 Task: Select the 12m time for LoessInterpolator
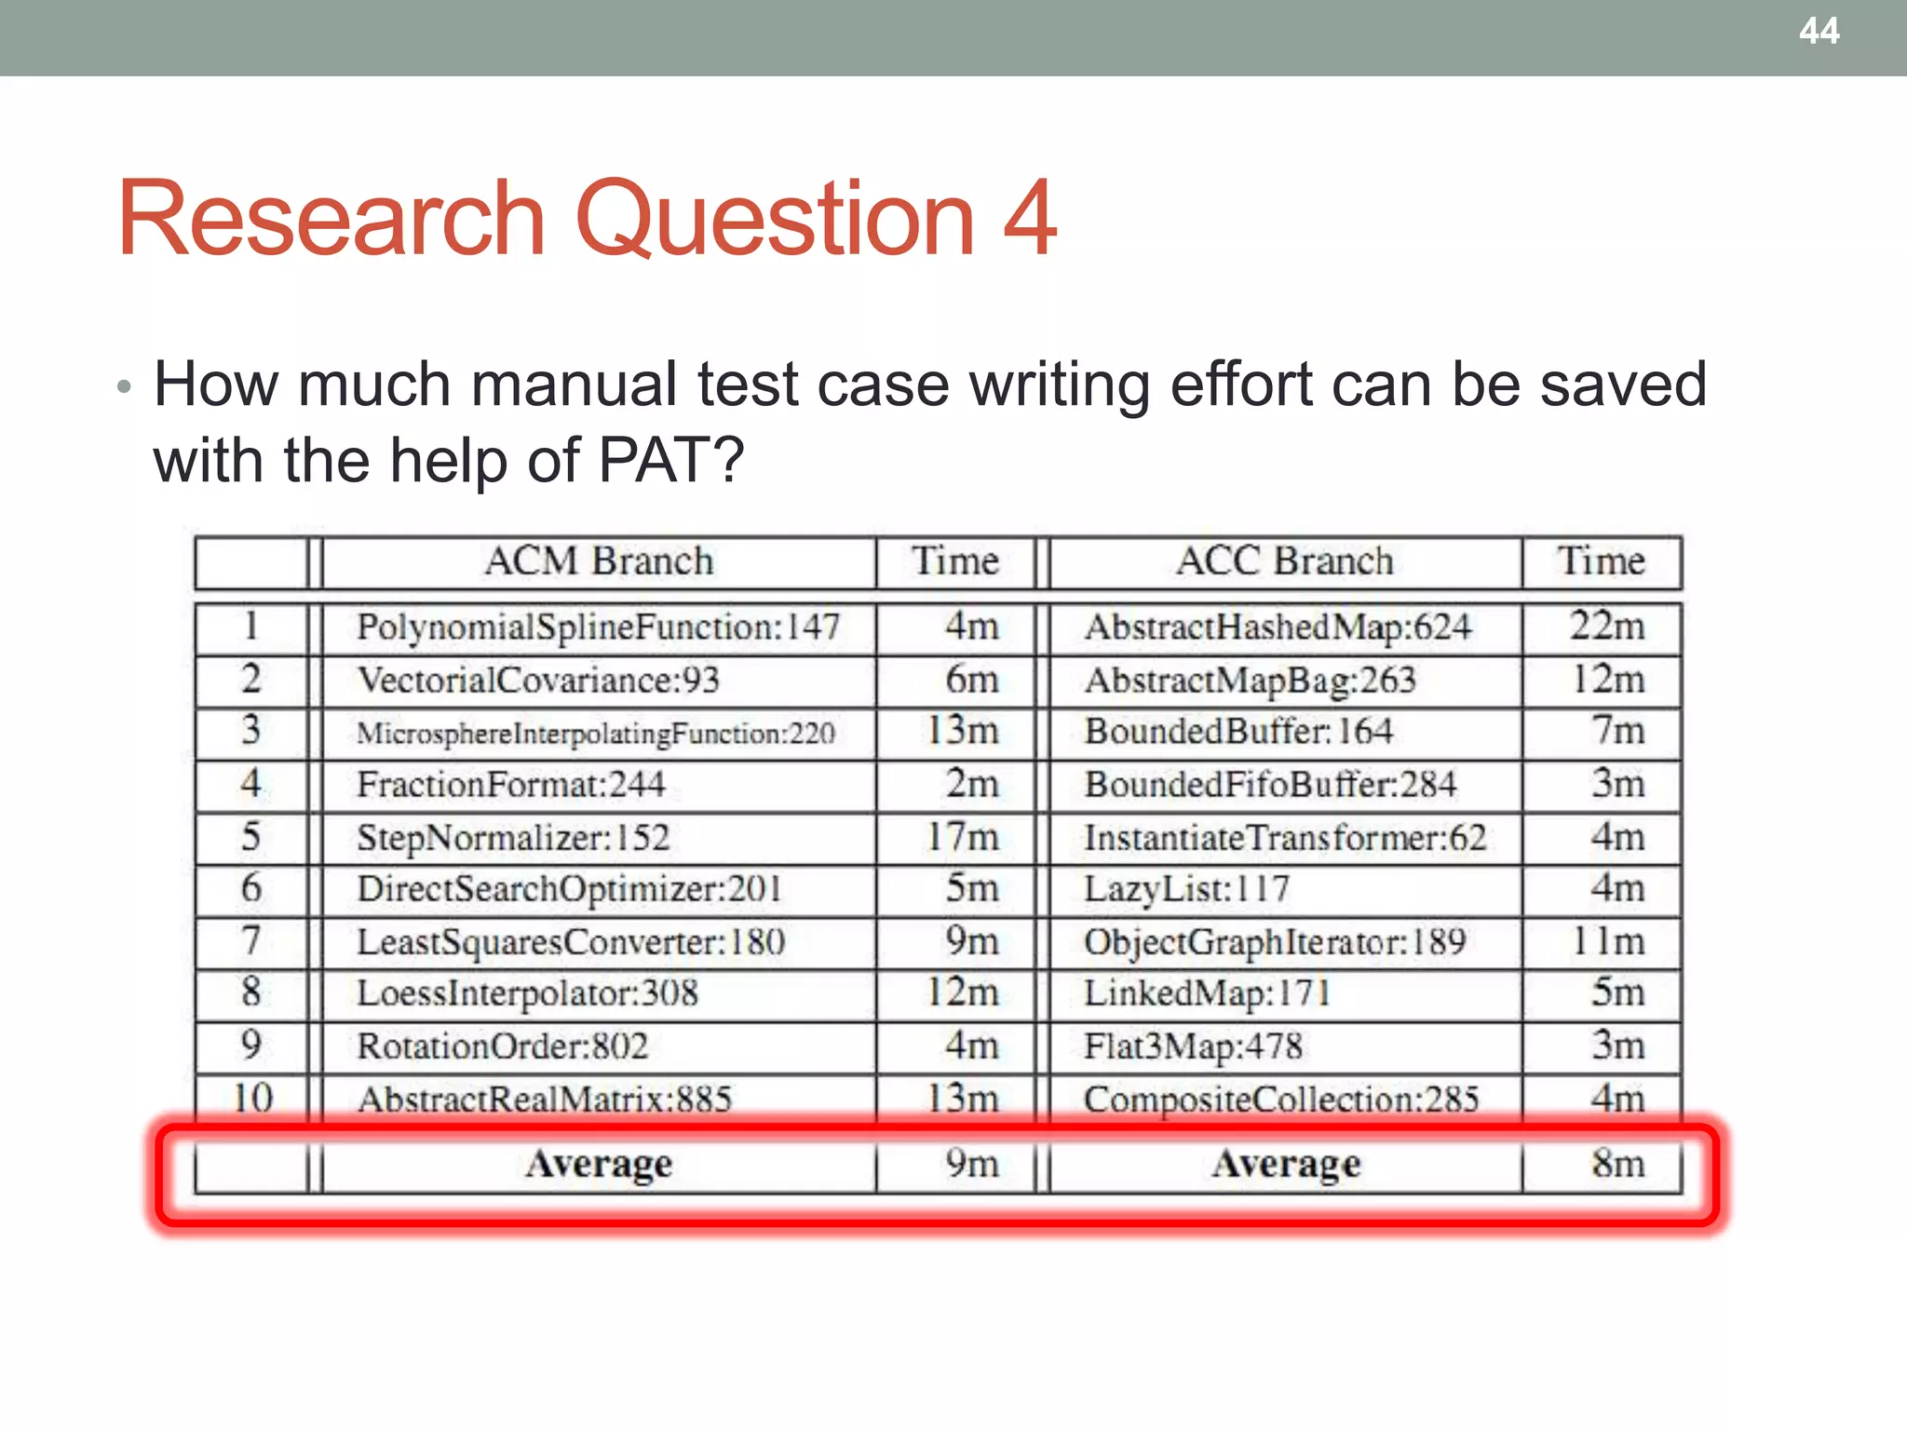tap(962, 992)
